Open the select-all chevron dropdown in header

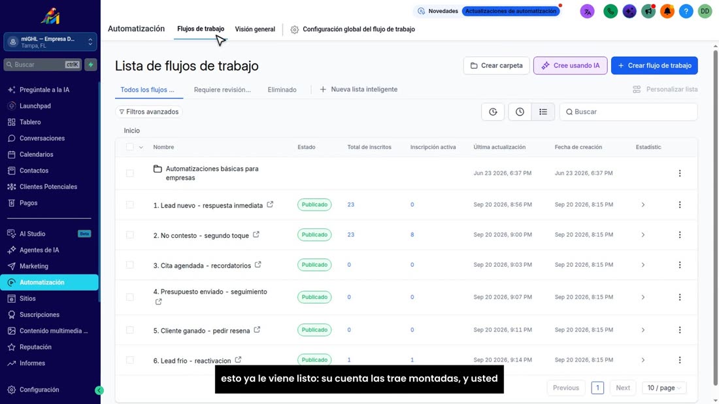pos(141,148)
